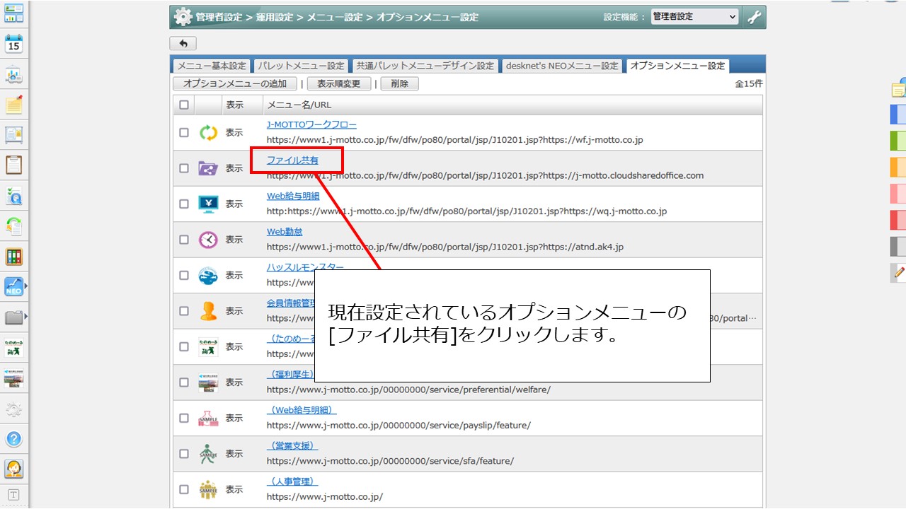The image size is (906, 509).
Task: Expand the NEO sidebar icon arrow
Action: (26, 286)
